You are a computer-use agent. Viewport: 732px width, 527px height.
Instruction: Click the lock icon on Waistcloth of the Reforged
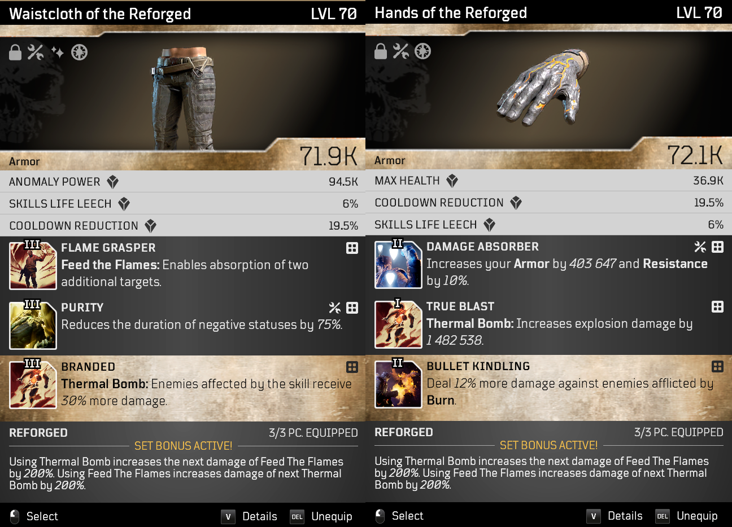coord(15,52)
